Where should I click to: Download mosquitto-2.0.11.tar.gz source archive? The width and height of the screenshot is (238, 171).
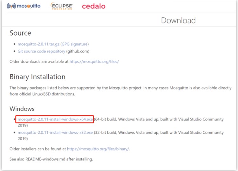coord(38,44)
